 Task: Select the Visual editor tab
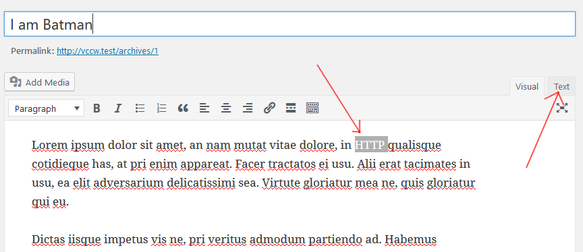[527, 86]
